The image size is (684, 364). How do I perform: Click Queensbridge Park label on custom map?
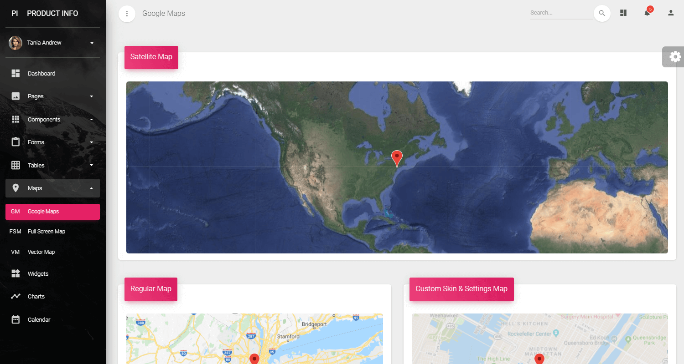tap(650, 339)
